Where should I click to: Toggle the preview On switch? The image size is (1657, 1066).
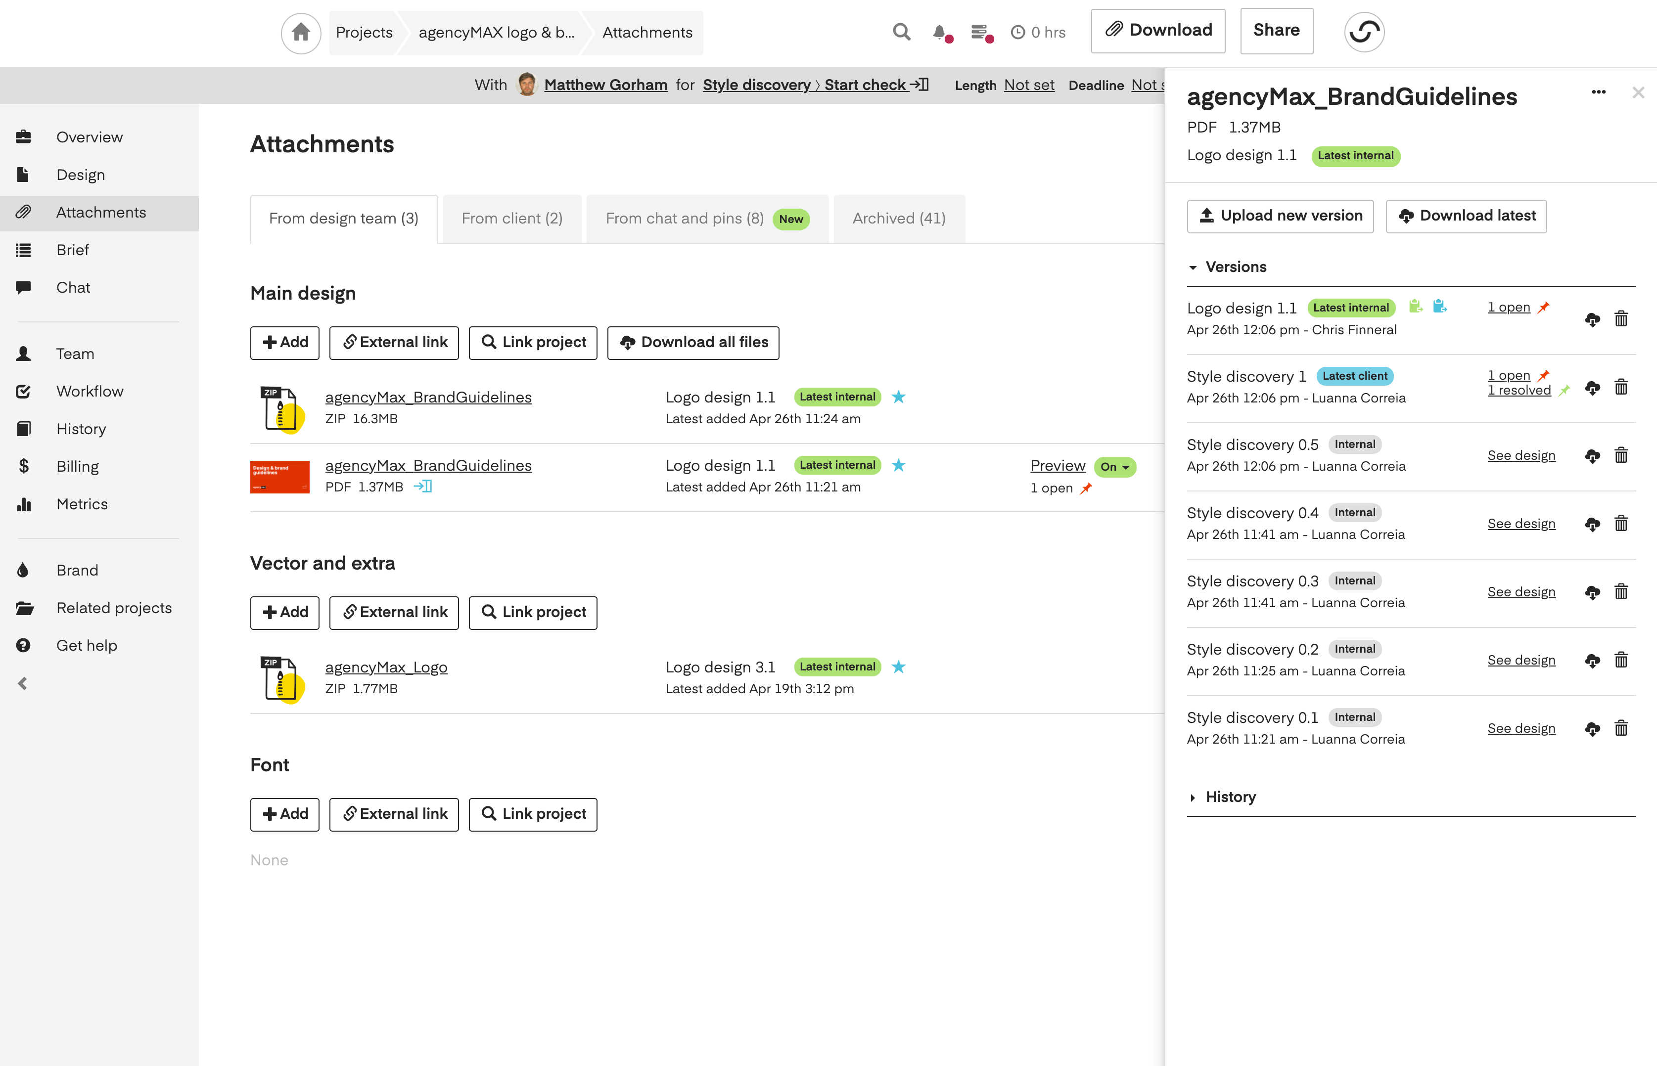1115,467
